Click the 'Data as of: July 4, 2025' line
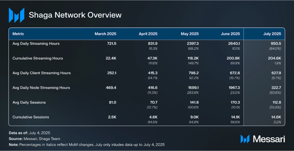Image resolution: width=294 pixels, height=151 pixels. [x=29, y=133]
